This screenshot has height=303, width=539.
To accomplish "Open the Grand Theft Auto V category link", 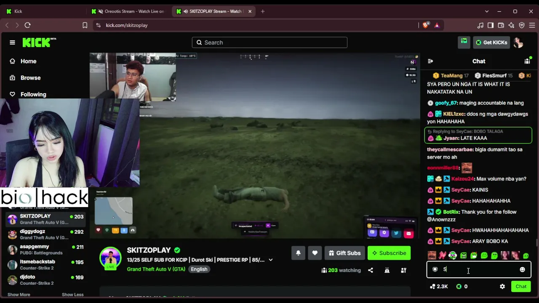I will tap(156, 269).
